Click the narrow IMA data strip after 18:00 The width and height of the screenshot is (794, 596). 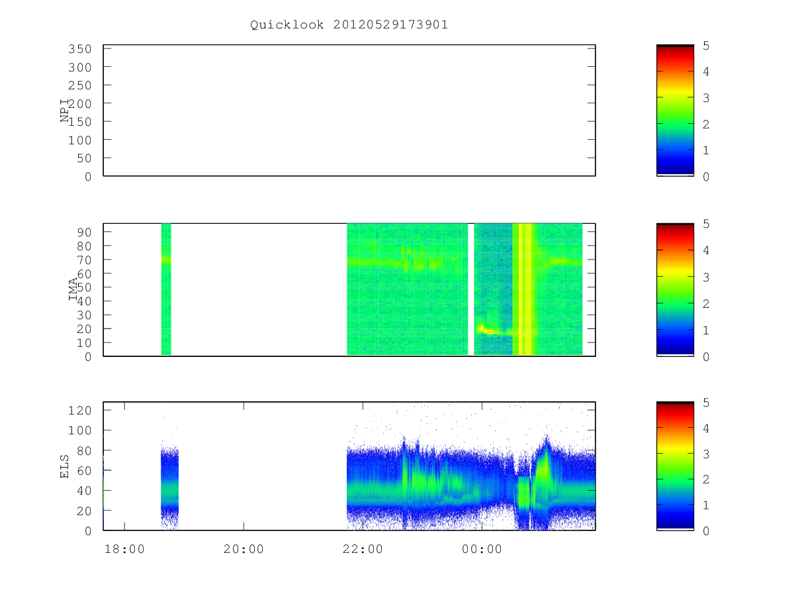(x=166, y=289)
